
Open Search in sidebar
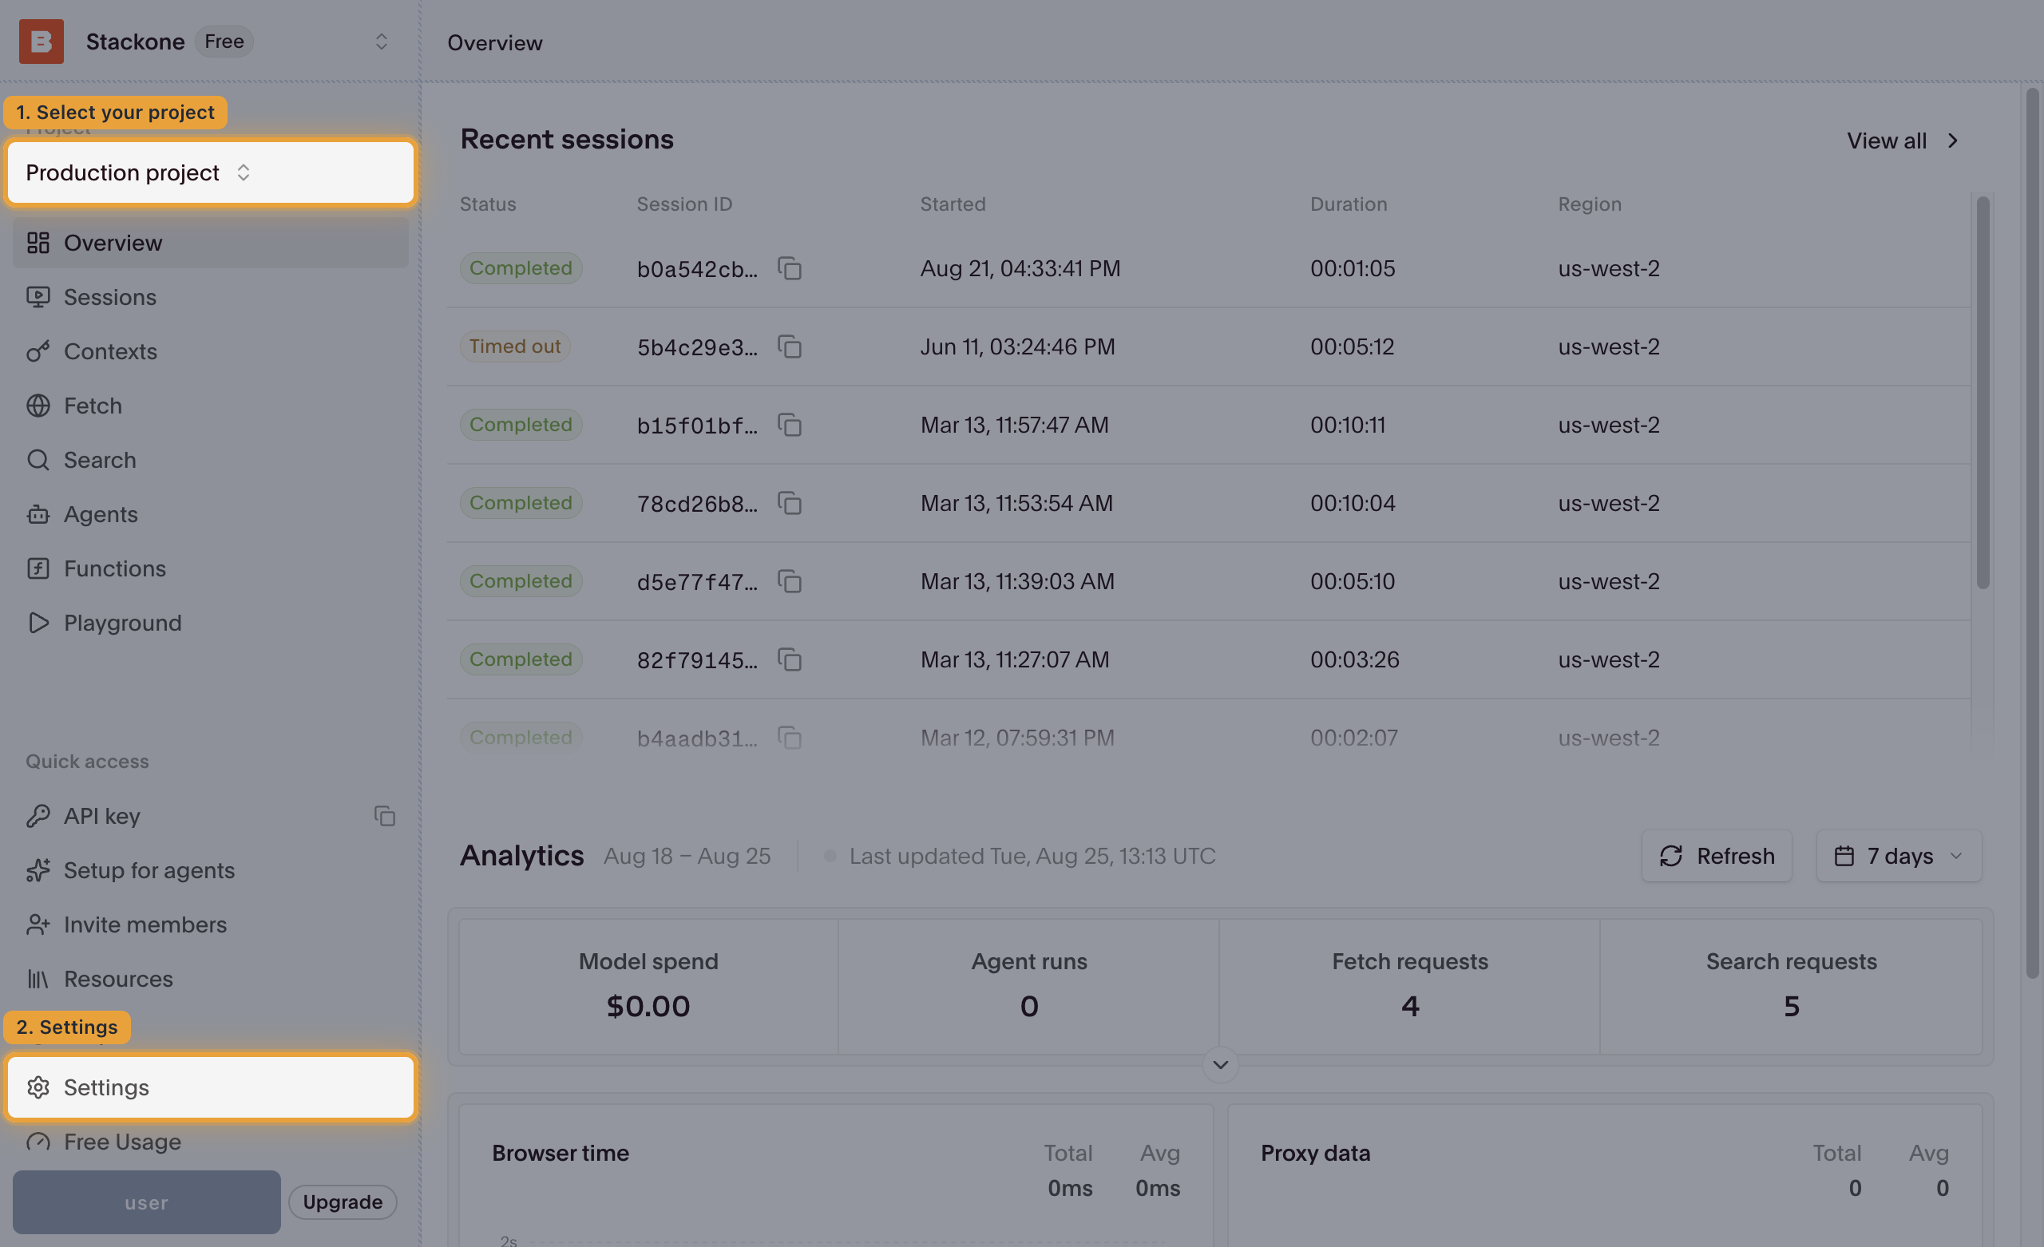pyautogui.click(x=211, y=460)
